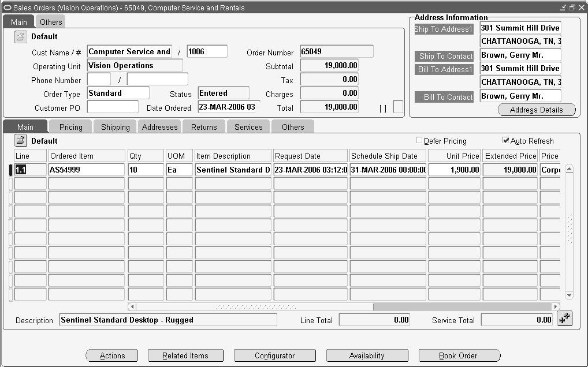Click the Phone Number main field
This screenshot has height=367, width=588.
(x=158, y=79)
